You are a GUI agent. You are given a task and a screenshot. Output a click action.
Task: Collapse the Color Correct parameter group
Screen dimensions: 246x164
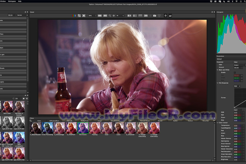coord(218,123)
